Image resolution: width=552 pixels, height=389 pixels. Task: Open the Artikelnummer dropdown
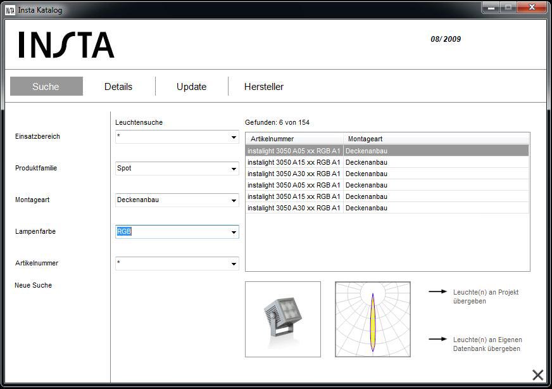pyautogui.click(x=177, y=264)
